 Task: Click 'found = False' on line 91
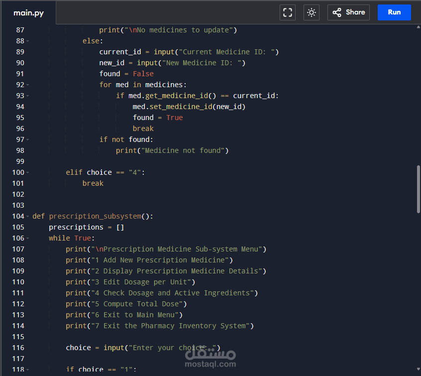pyautogui.click(x=126, y=74)
